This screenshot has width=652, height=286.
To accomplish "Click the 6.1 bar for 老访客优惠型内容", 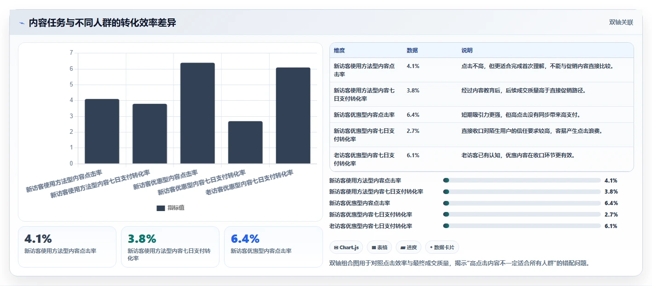I will [293, 115].
